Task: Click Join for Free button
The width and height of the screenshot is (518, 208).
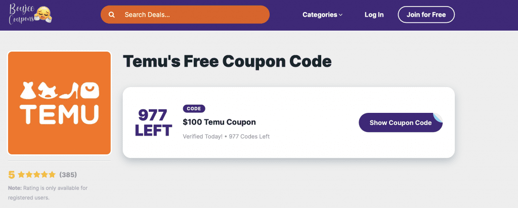Action: [426, 15]
